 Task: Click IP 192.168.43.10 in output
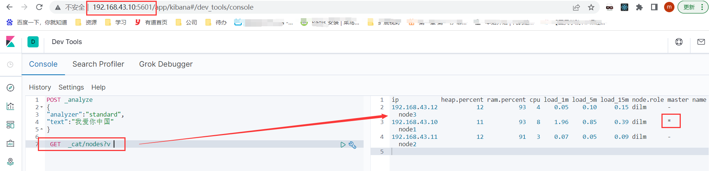414,122
